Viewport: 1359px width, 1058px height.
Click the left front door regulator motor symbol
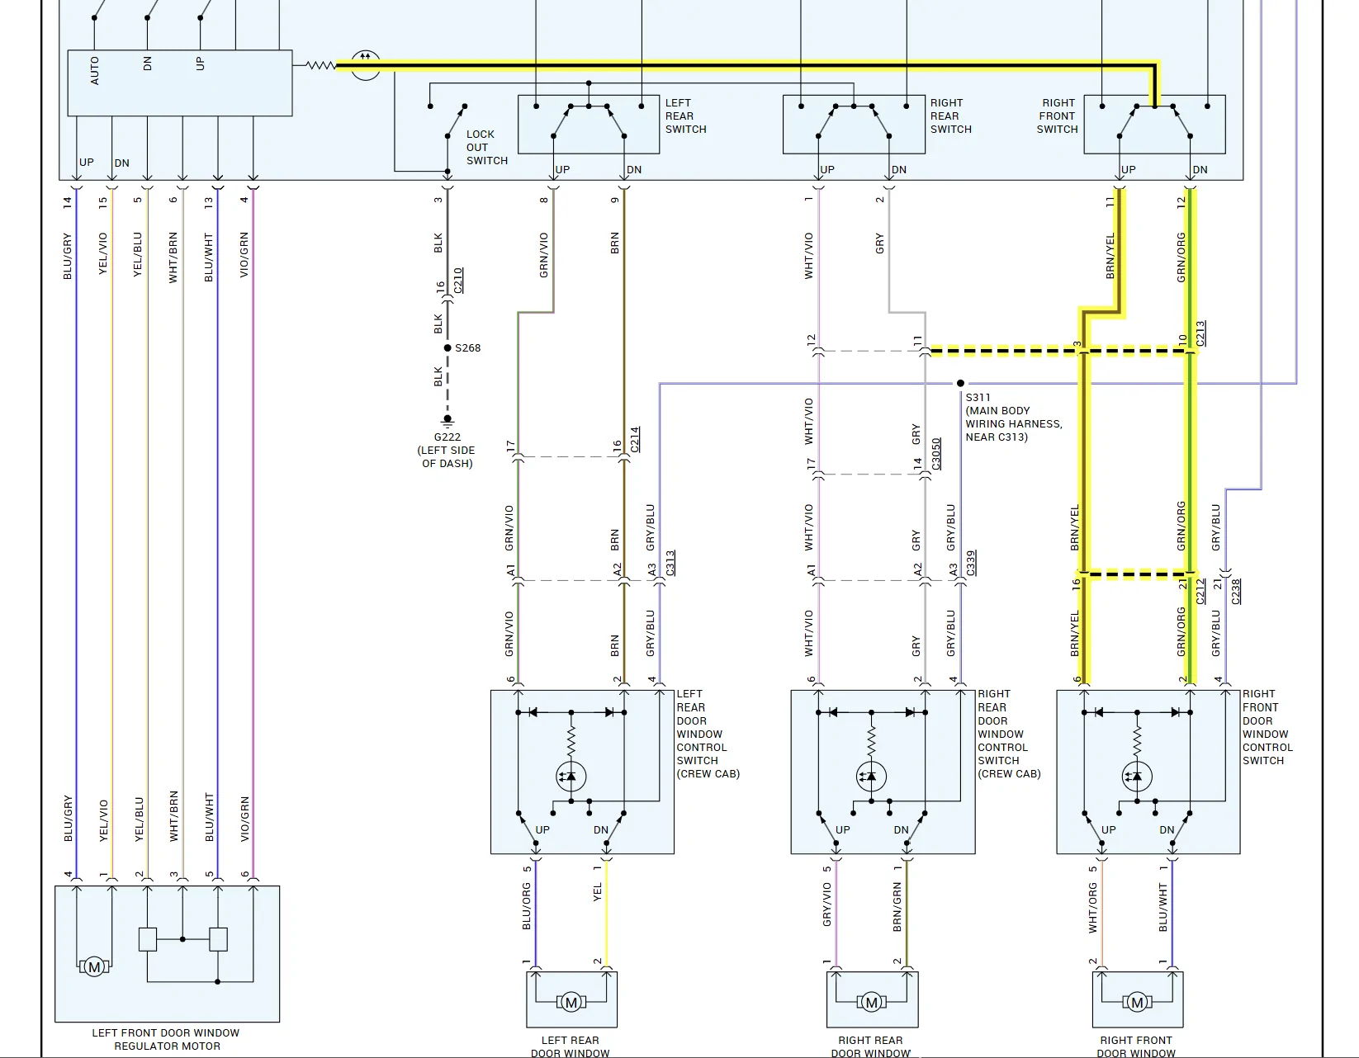click(94, 967)
